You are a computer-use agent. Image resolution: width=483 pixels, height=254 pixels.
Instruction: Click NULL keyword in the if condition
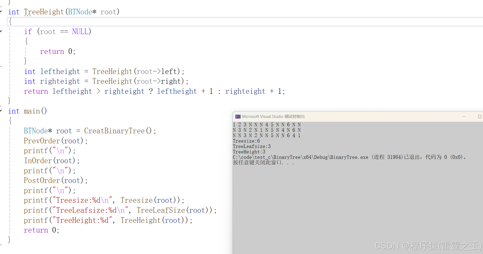coord(80,32)
